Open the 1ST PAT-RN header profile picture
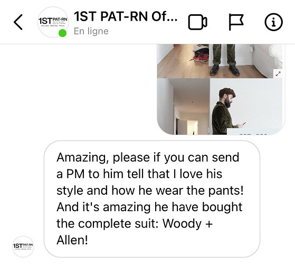Screen dimensions: 295x264 (53, 22)
